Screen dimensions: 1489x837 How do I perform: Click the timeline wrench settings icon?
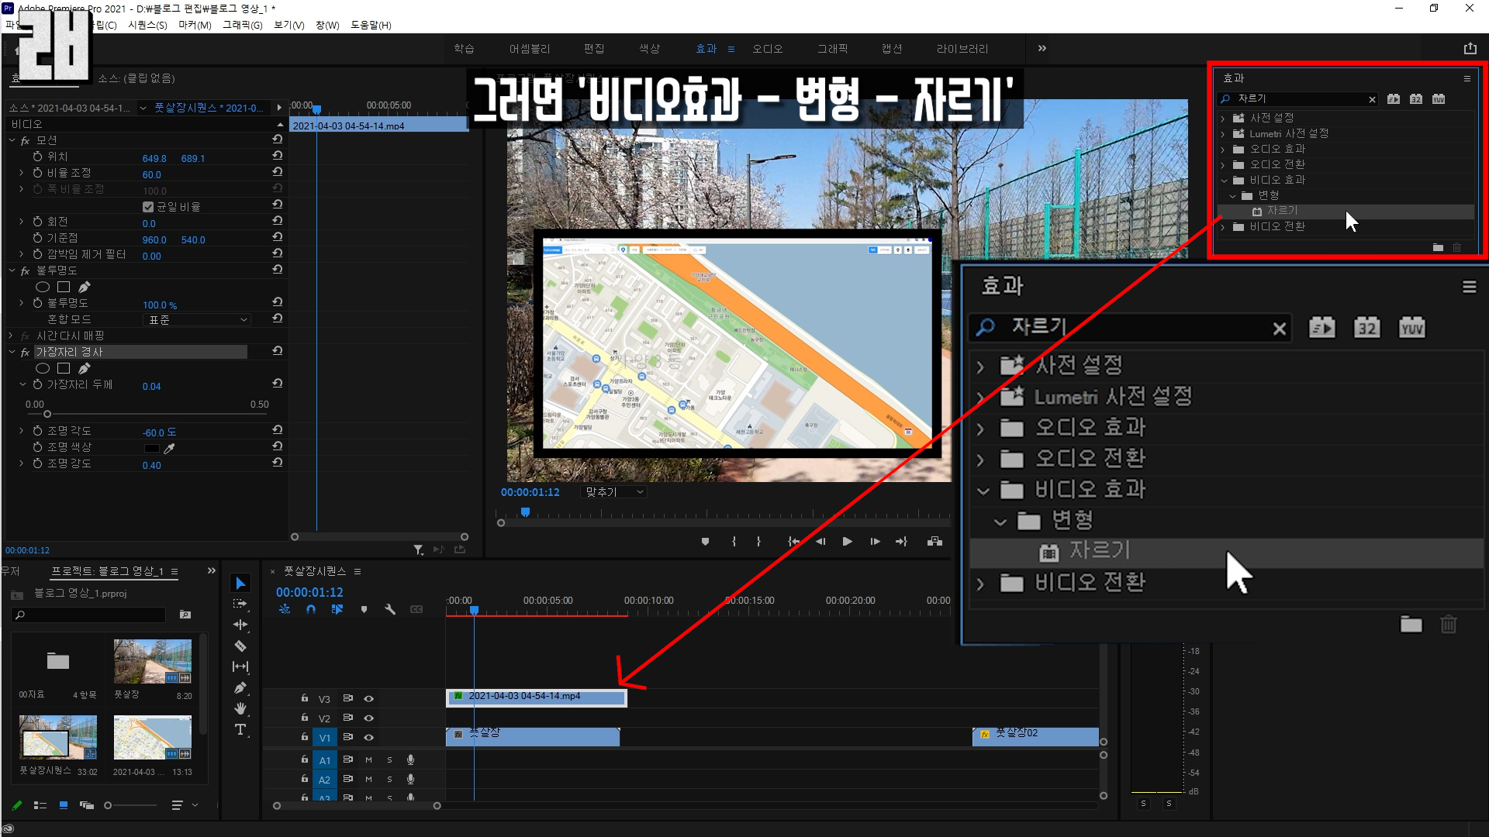[x=390, y=610]
